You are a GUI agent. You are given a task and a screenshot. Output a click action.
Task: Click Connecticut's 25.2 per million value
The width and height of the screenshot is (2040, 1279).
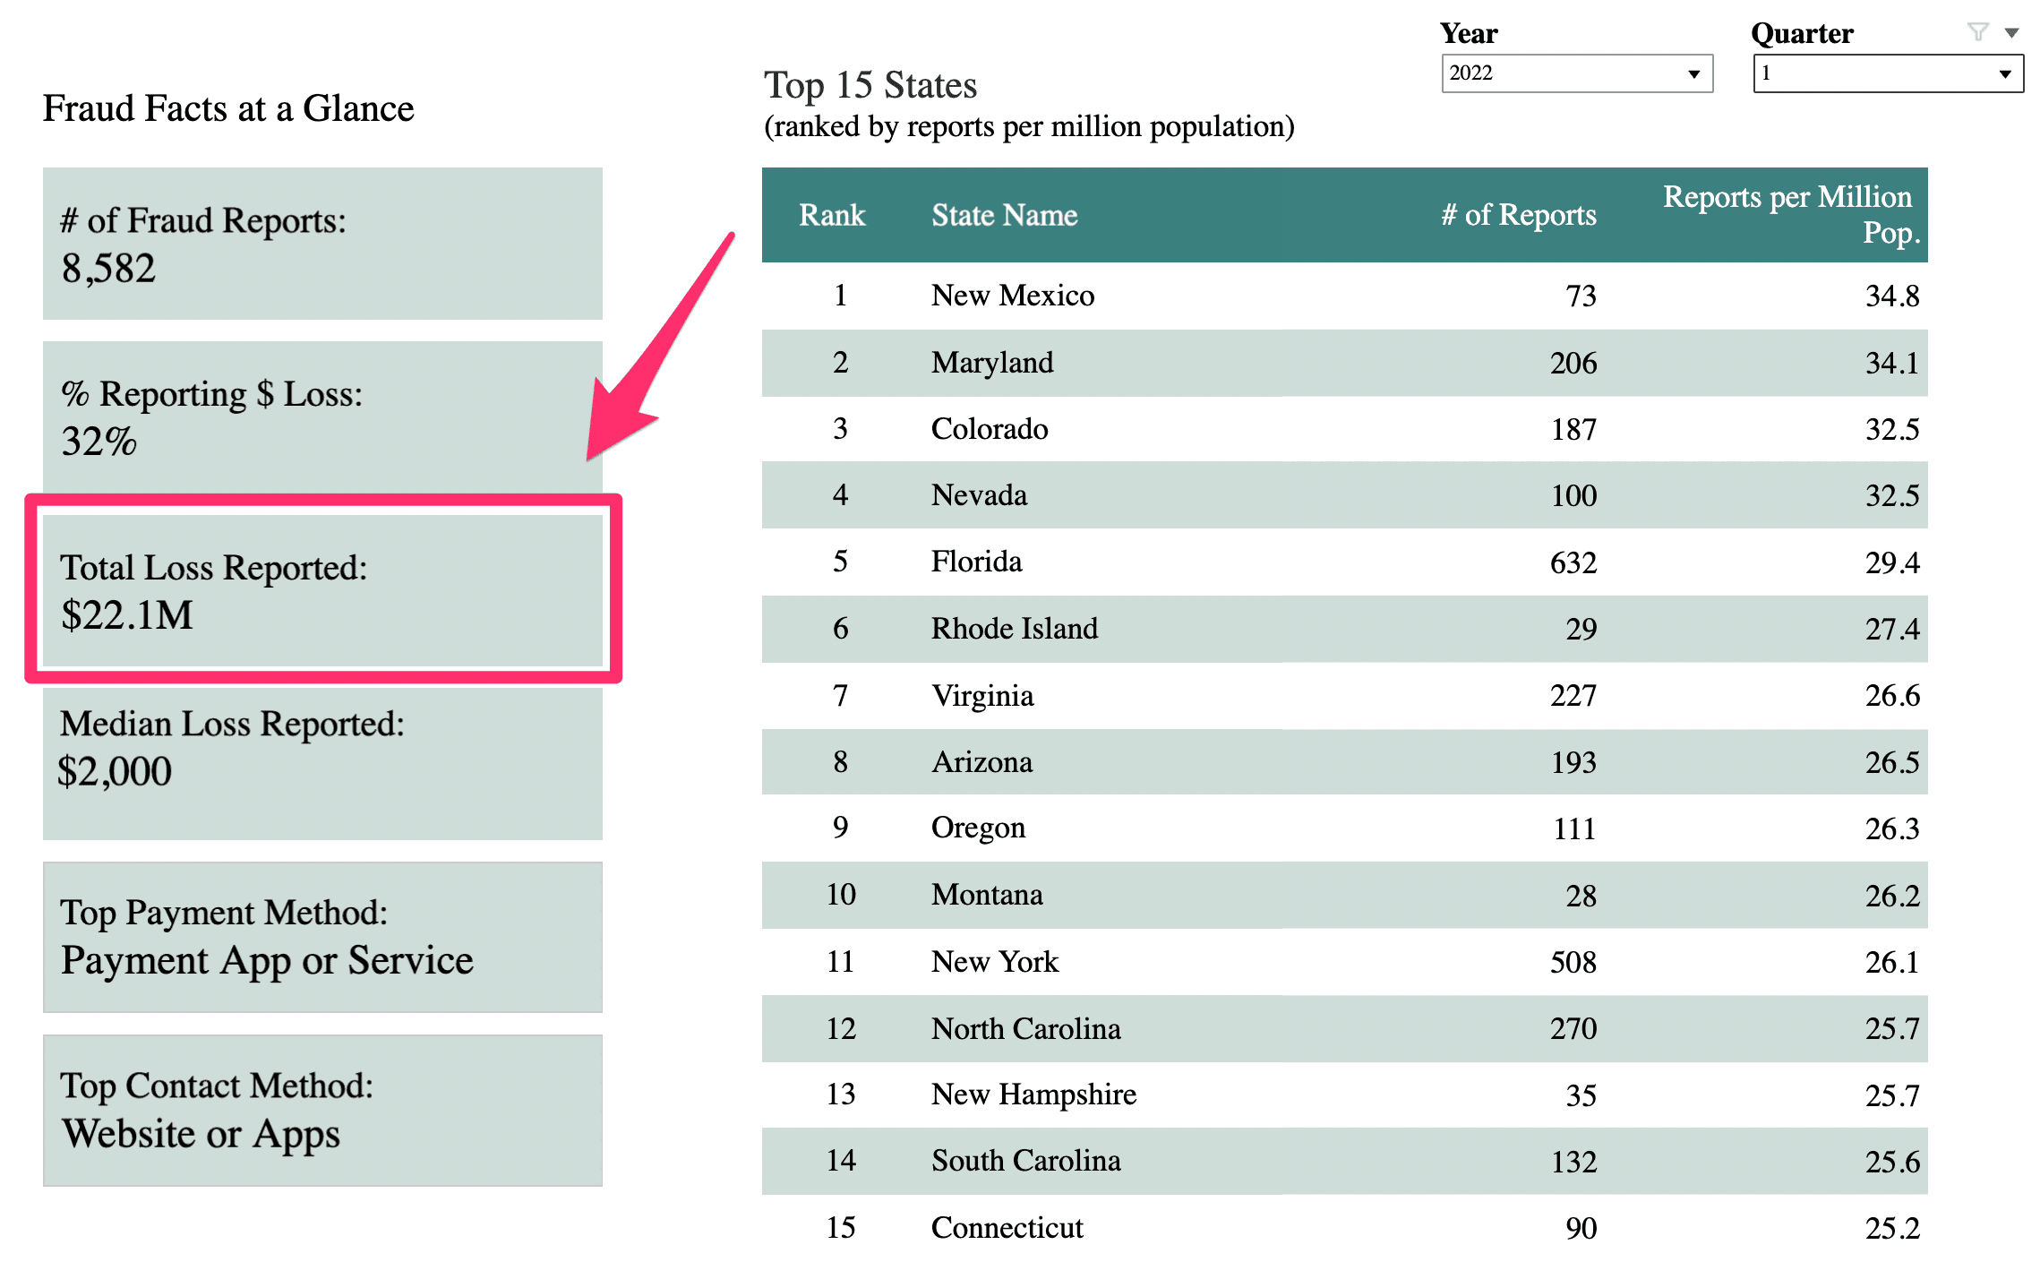click(1892, 1229)
